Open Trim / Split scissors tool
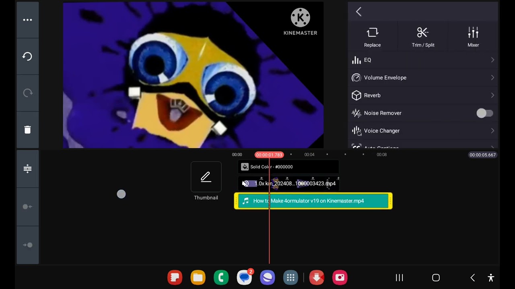Viewport: 515px width, 289px height. (423, 37)
